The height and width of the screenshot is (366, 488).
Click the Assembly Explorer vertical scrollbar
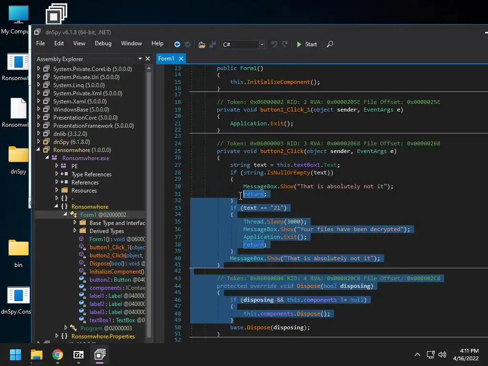pyautogui.click(x=149, y=204)
